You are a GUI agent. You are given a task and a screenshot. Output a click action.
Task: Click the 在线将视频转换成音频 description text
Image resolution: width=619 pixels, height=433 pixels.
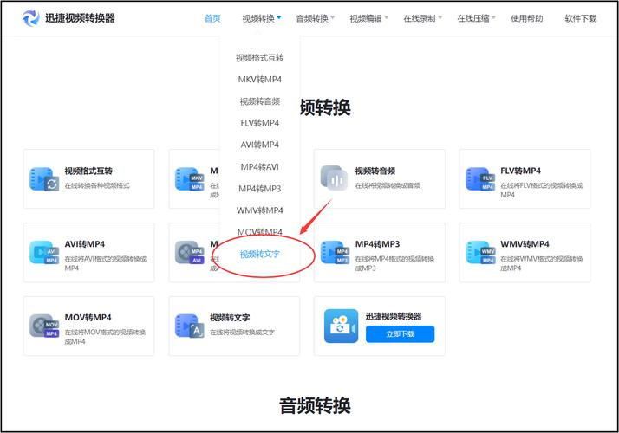tap(388, 185)
